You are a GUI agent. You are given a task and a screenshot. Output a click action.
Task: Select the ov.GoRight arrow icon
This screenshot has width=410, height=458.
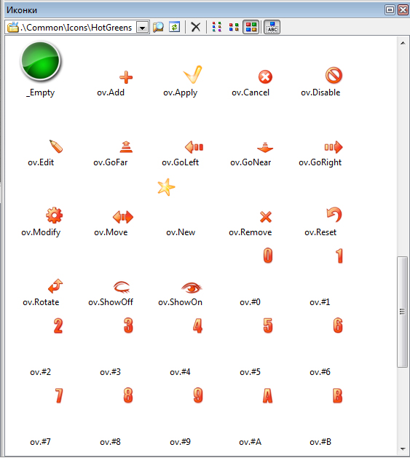[334, 147]
